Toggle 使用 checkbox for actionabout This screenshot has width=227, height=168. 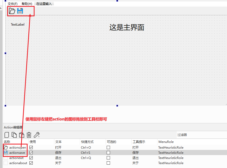coord(31,163)
